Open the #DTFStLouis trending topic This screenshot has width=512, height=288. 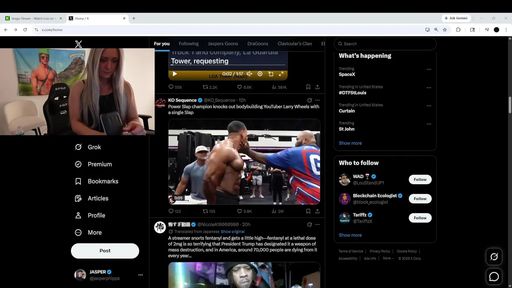[352, 93]
